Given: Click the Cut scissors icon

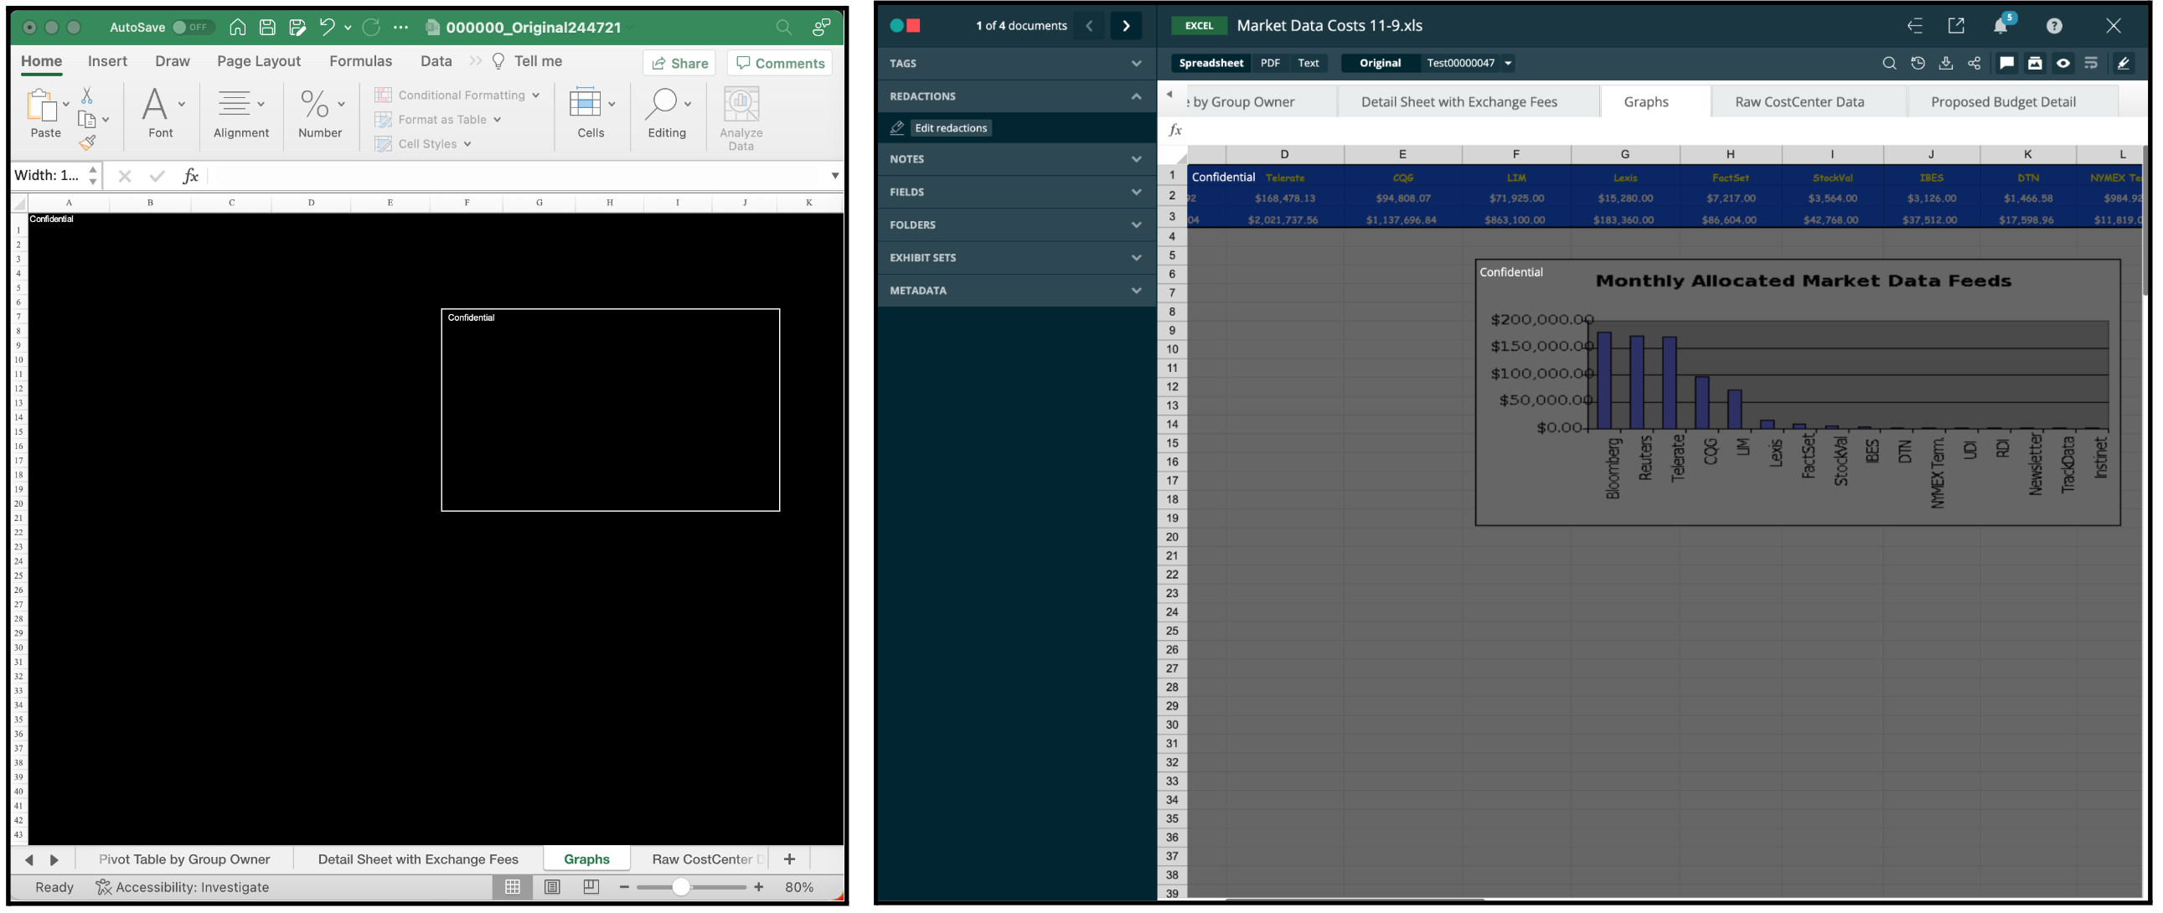Looking at the screenshot, I should pyautogui.click(x=86, y=95).
